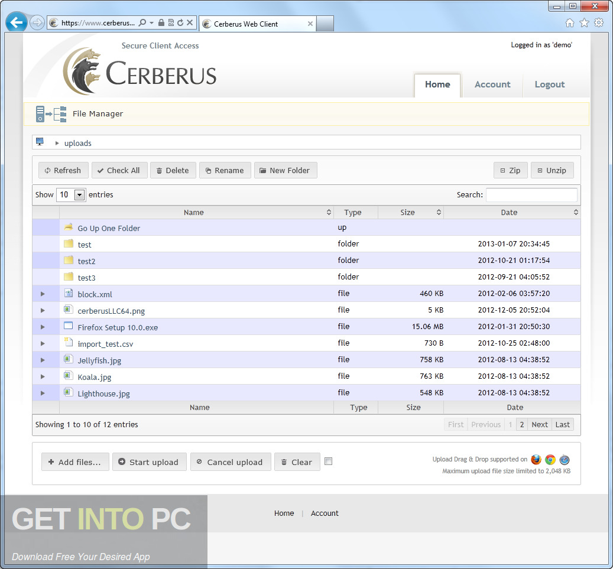Click the Lighthouse.jpg image icon
Image resolution: width=613 pixels, height=569 pixels.
pyautogui.click(x=69, y=392)
